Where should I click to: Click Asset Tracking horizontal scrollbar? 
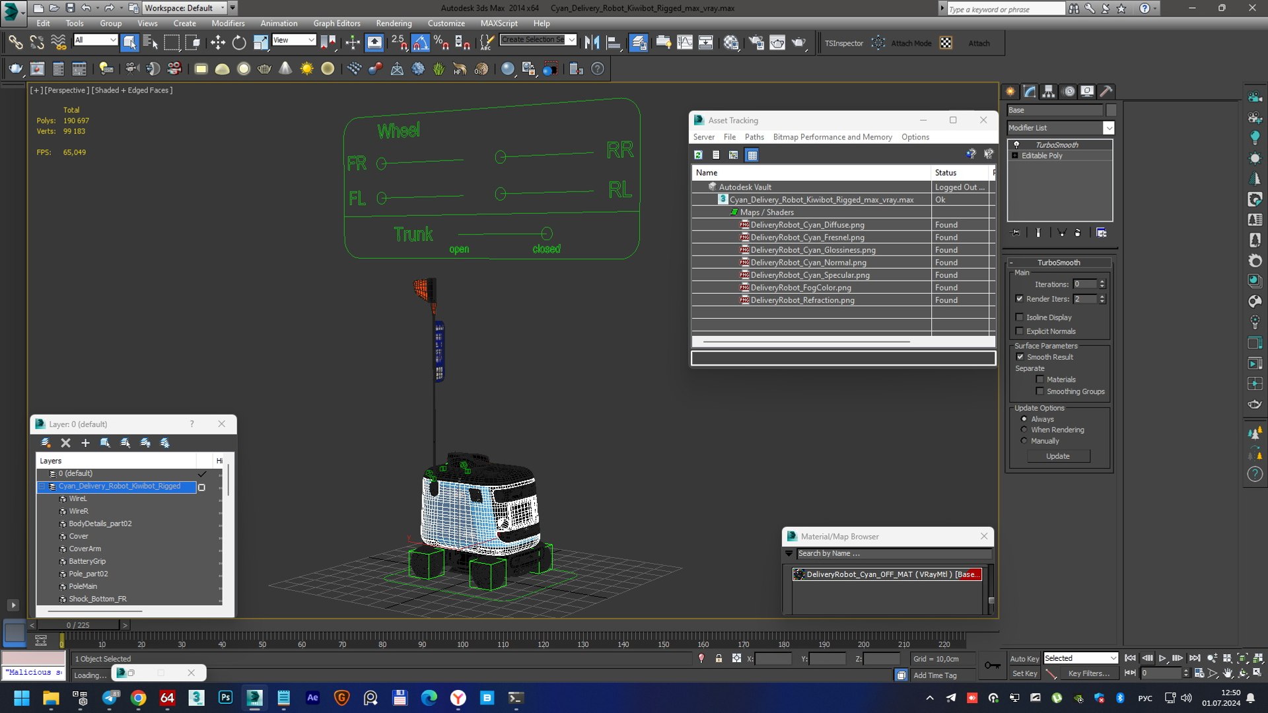pyautogui.click(x=806, y=342)
